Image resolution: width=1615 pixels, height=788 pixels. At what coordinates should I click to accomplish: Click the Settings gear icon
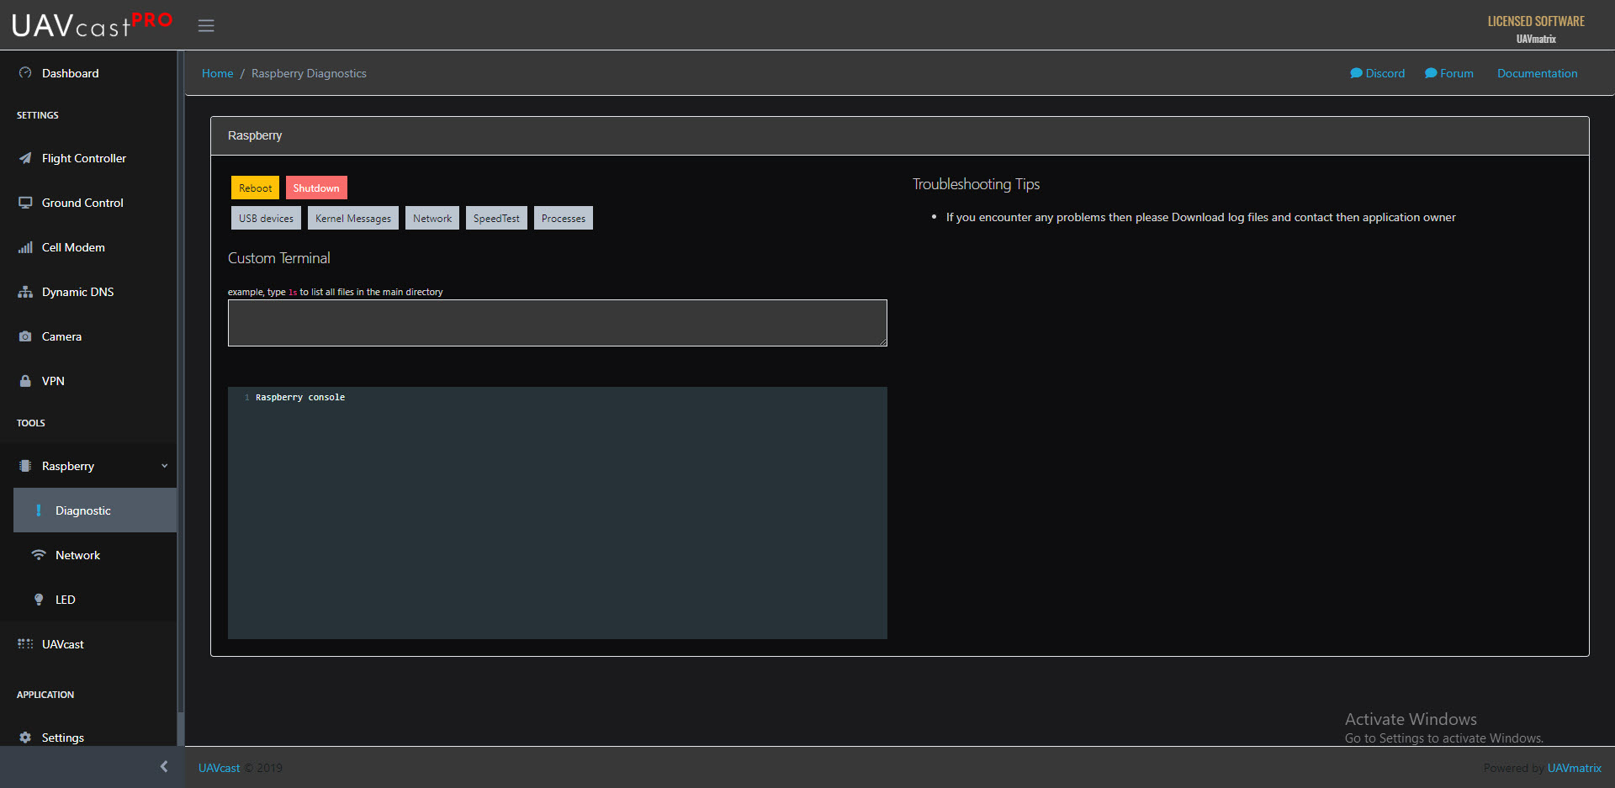click(x=25, y=738)
